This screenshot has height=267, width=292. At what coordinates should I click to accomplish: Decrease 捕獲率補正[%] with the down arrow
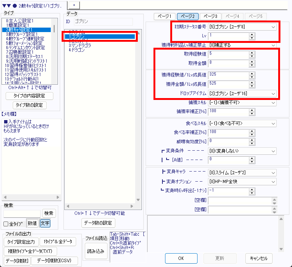coord(252,113)
